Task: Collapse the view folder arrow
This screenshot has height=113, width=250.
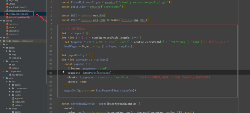Action: (x=4, y=78)
